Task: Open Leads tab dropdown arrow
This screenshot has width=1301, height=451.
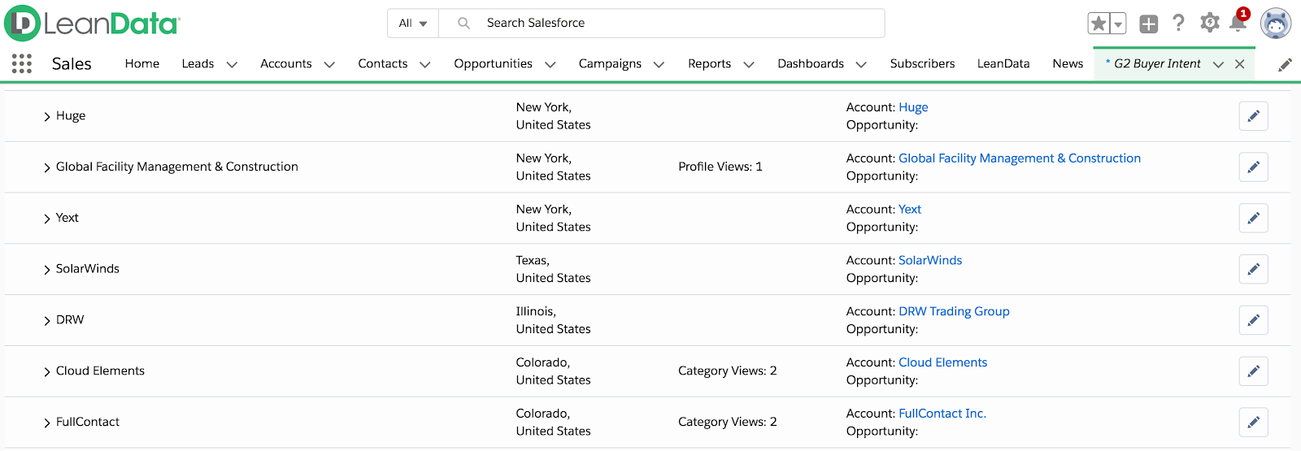Action: [232, 64]
